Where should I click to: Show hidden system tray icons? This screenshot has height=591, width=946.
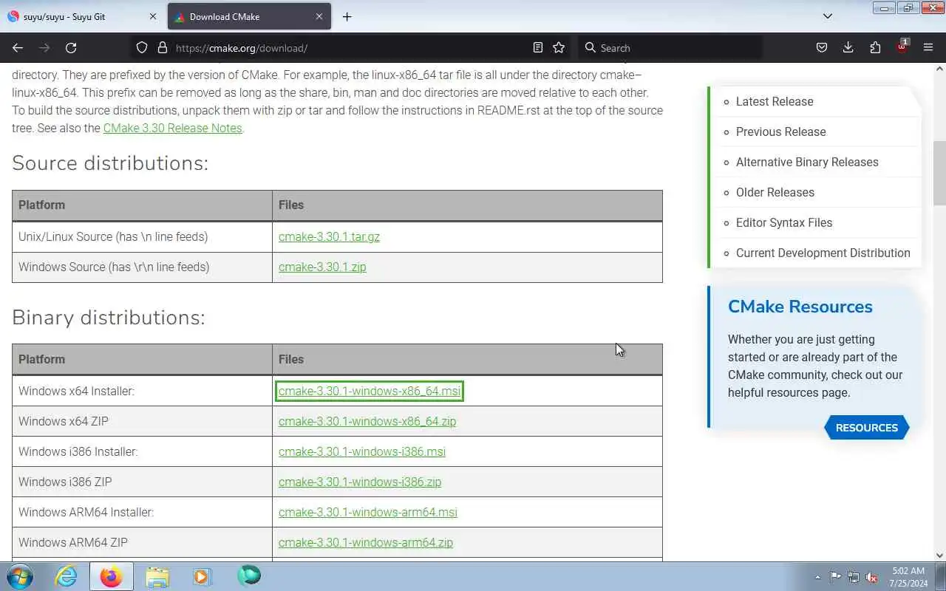[x=817, y=577]
